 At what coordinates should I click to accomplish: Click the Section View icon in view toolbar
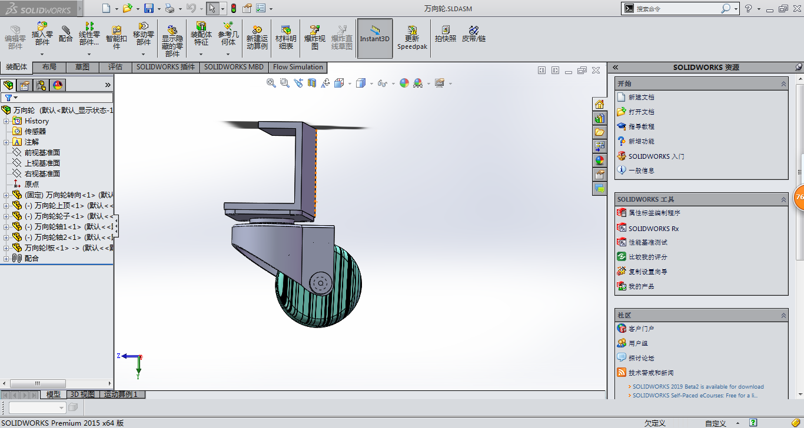pos(311,83)
